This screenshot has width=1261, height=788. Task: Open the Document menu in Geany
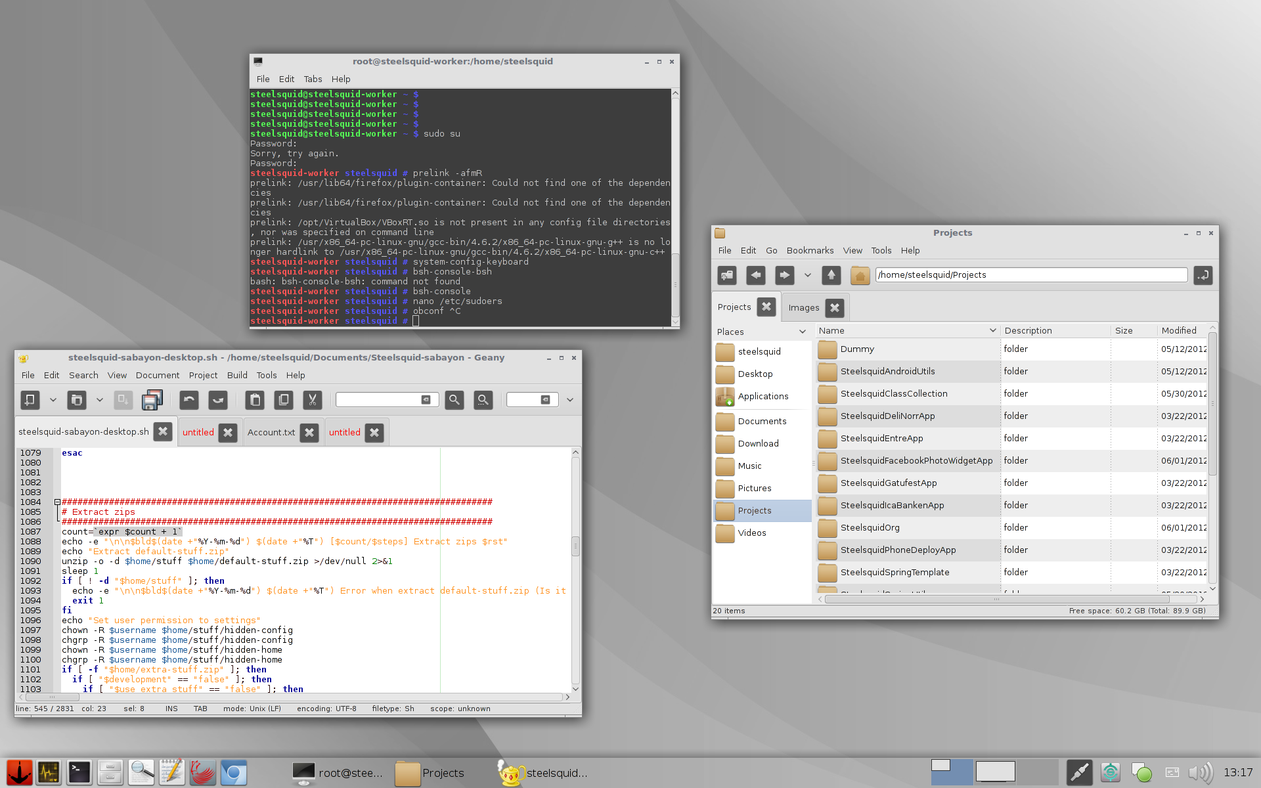pos(158,375)
